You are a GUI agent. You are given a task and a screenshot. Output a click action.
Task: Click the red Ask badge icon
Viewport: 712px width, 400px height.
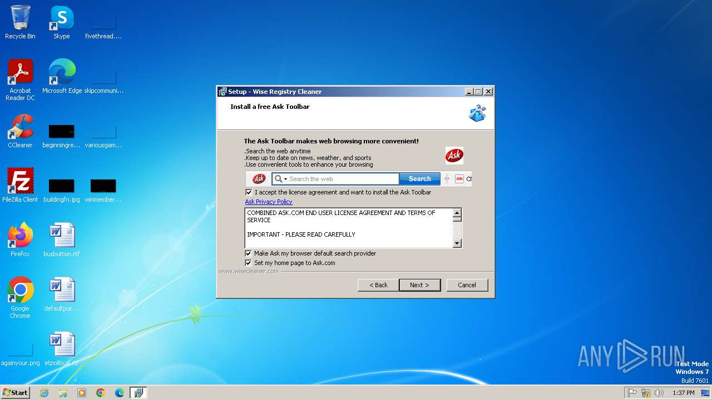click(x=454, y=156)
